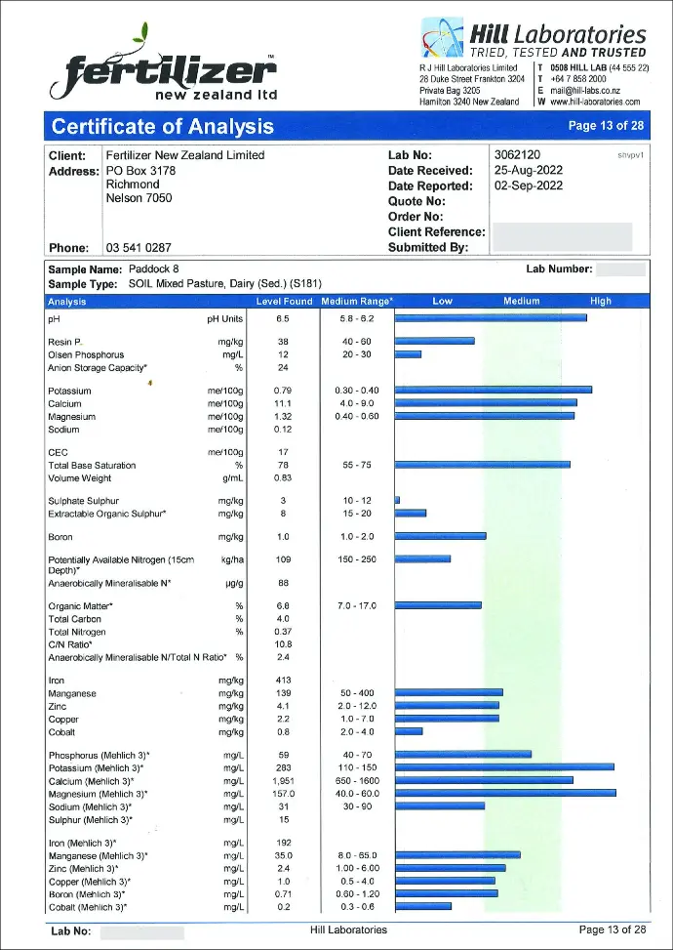Click the Page 13 of 28 header label
The height and width of the screenshot is (950, 673).
(606, 126)
